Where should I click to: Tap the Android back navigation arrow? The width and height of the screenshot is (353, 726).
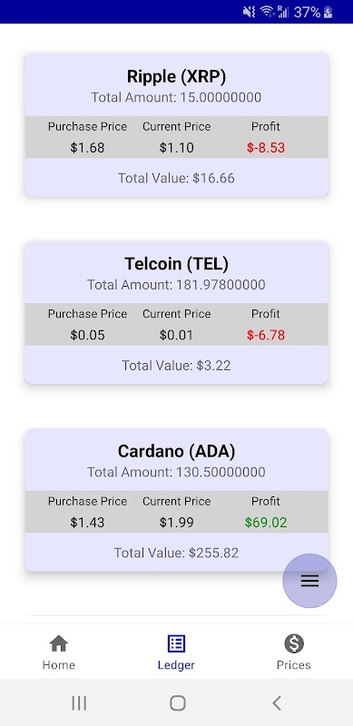[x=277, y=702]
